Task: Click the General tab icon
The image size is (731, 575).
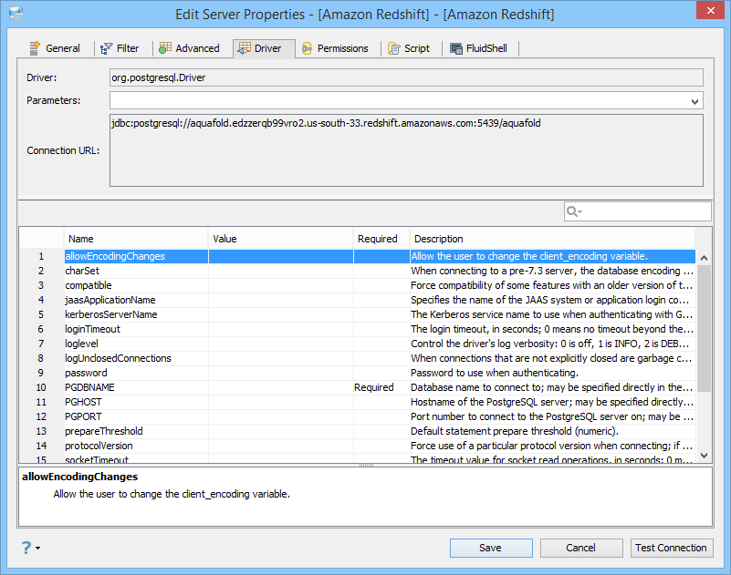Action: 35,48
